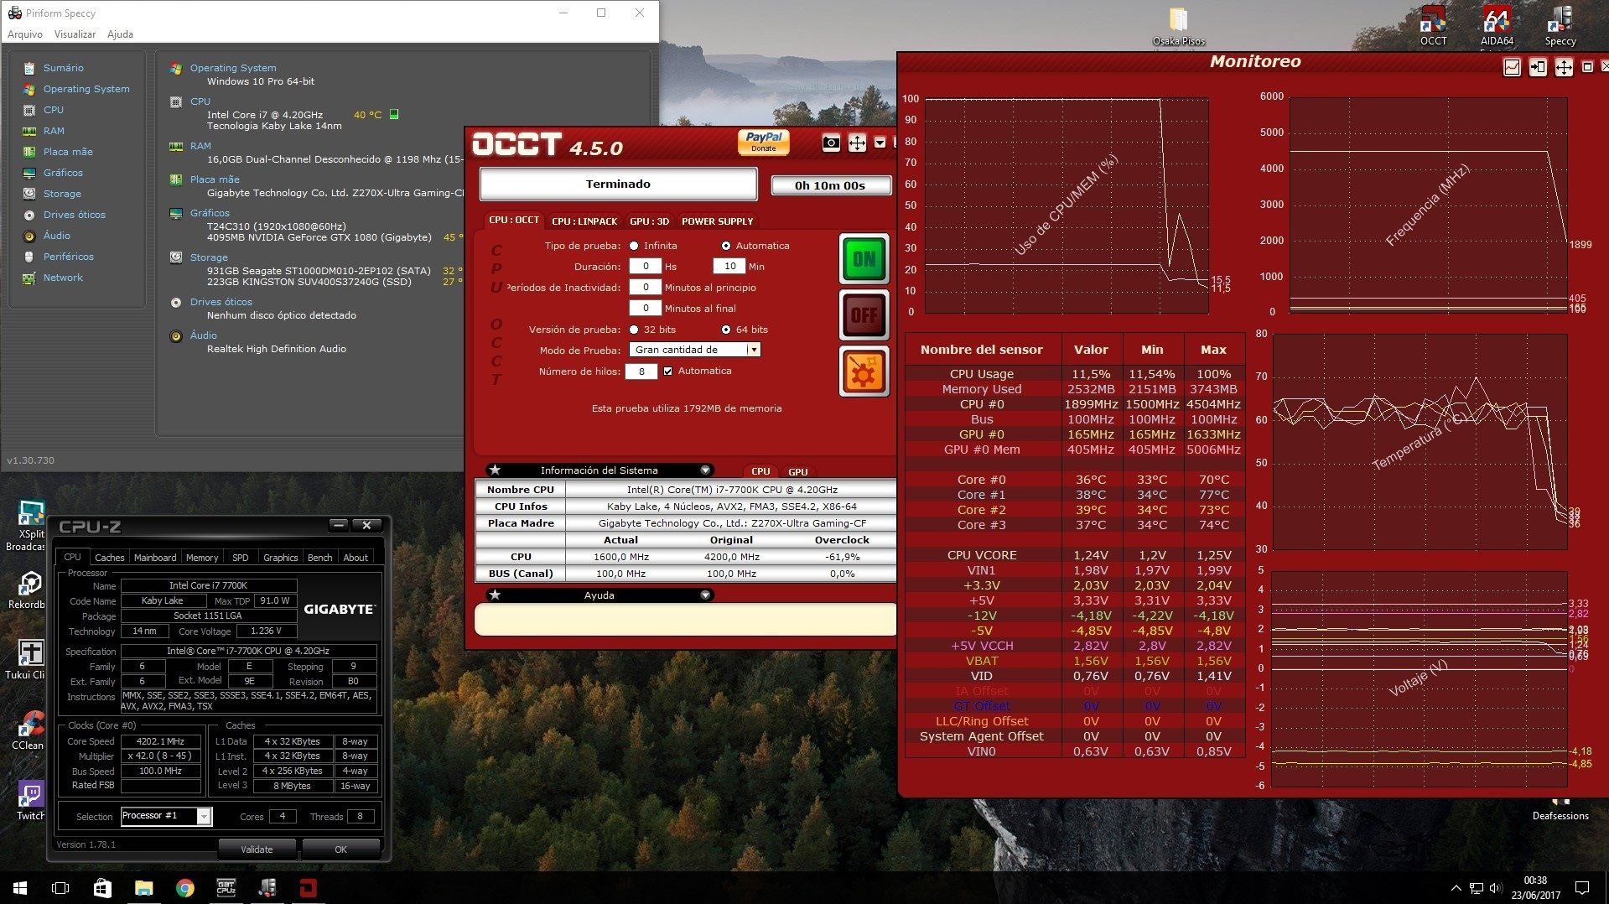This screenshot has height=904, width=1609.
Task: Open the Mainboard tab in CPU-Z
Action: coord(155,558)
